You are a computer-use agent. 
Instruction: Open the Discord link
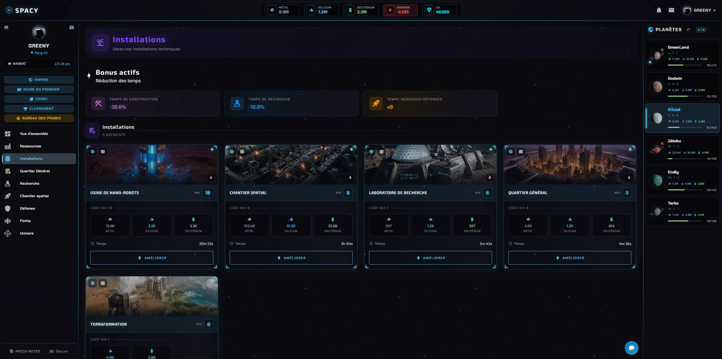pos(59,351)
